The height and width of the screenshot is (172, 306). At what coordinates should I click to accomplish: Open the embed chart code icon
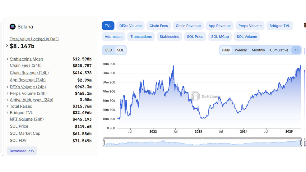pos(296,50)
